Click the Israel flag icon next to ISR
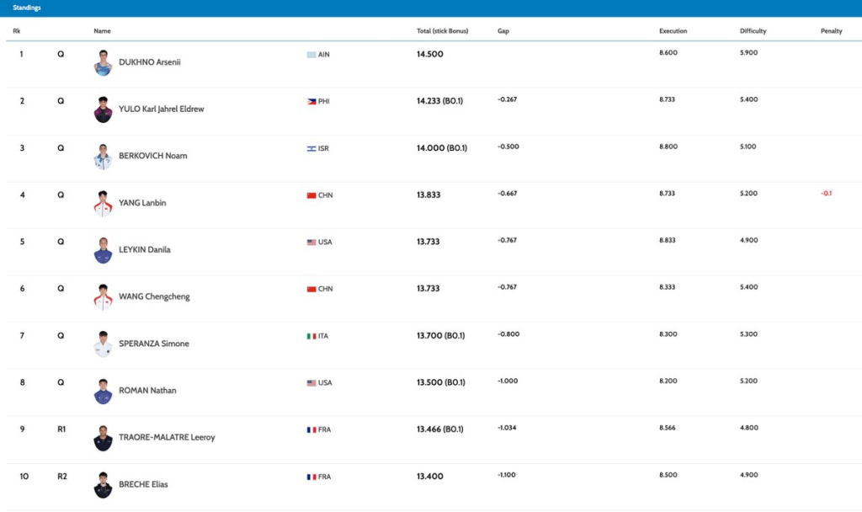The image size is (862, 512). 311,148
